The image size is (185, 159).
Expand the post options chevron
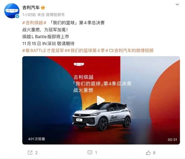[x=177, y=4]
